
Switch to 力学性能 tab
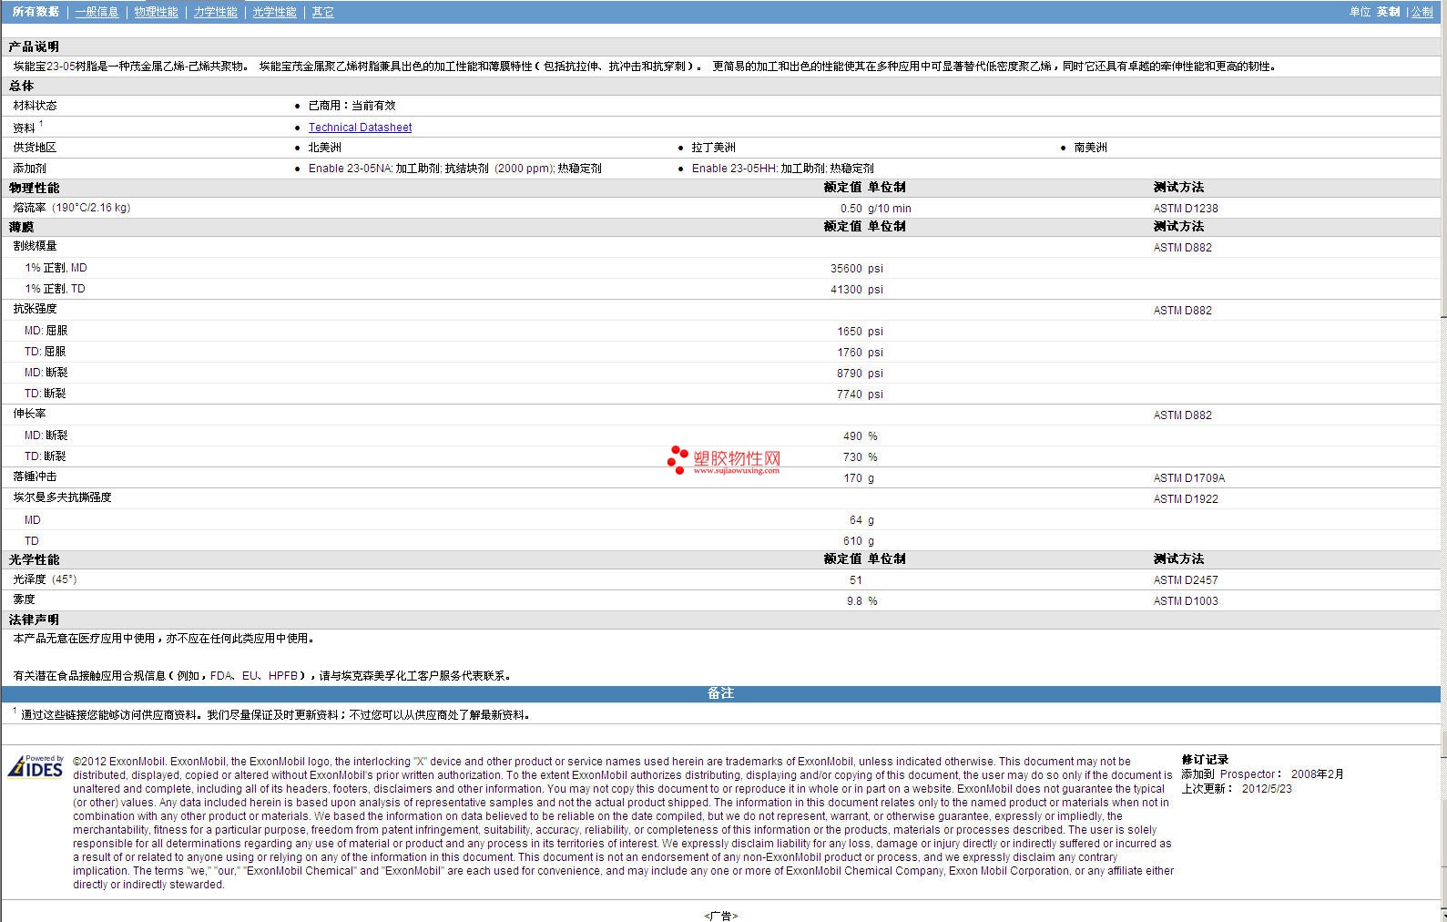point(215,12)
